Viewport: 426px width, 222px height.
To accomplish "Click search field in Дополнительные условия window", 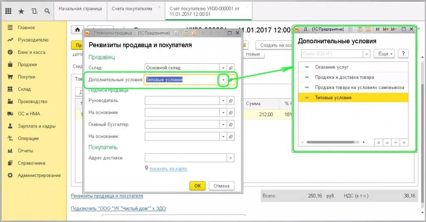I will coord(332,54).
